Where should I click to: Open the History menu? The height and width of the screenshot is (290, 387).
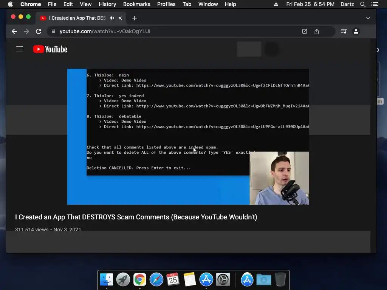(x=107, y=4)
